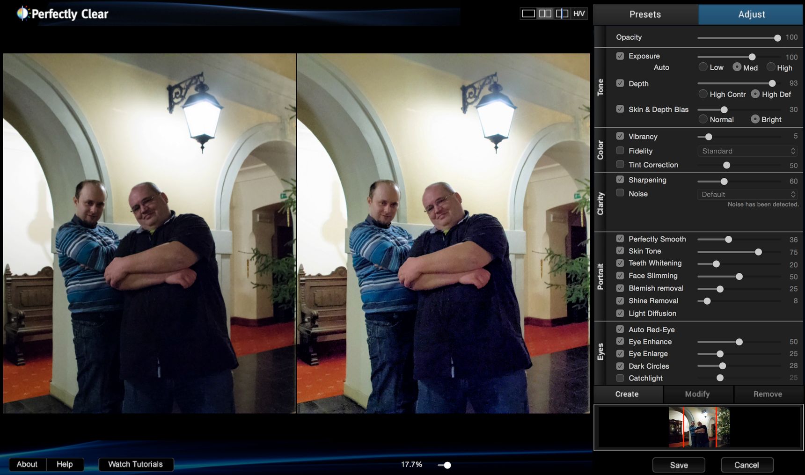Image resolution: width=805 pixels, height=475 pixels.
Task: Switch to the Presets tab
Action: coord(645,15)
